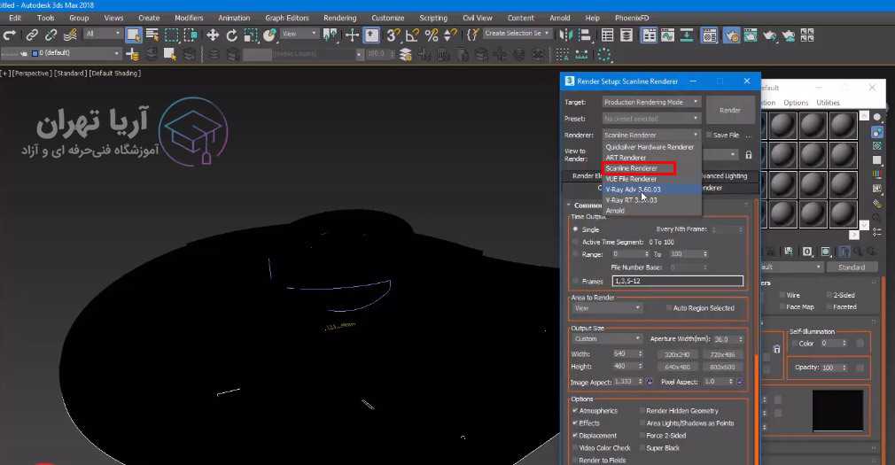The image size is (895, 465).
Task: Toggle the Percent Snap icon
Action: point(432,35)
